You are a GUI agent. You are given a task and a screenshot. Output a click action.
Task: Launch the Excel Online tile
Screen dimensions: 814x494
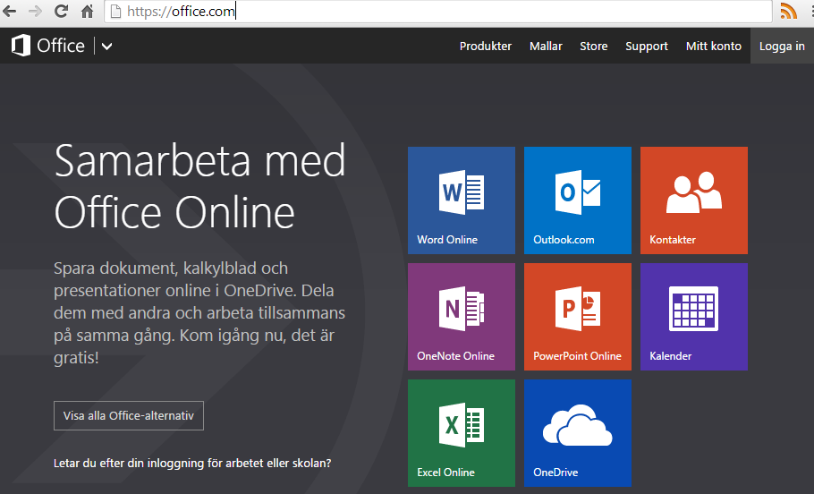(x=462, y=433)
